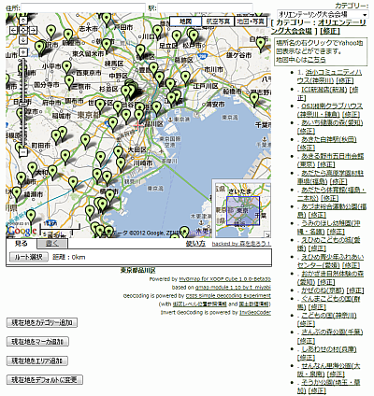Open the Mydmap for XOOP Cube link

[x=225, y=279]
